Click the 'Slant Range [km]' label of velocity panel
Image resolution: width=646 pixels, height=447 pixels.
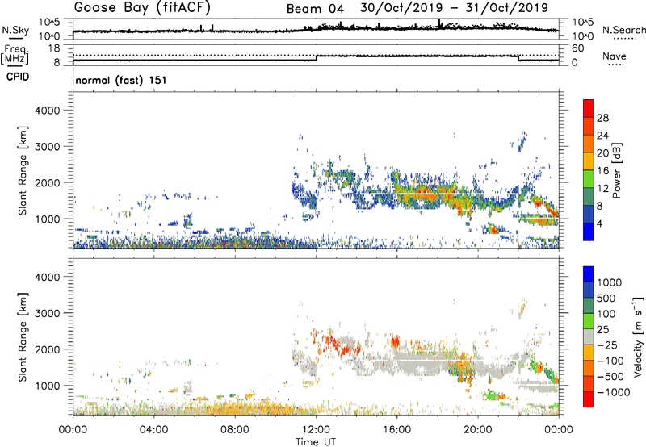[x=23, y=336]
